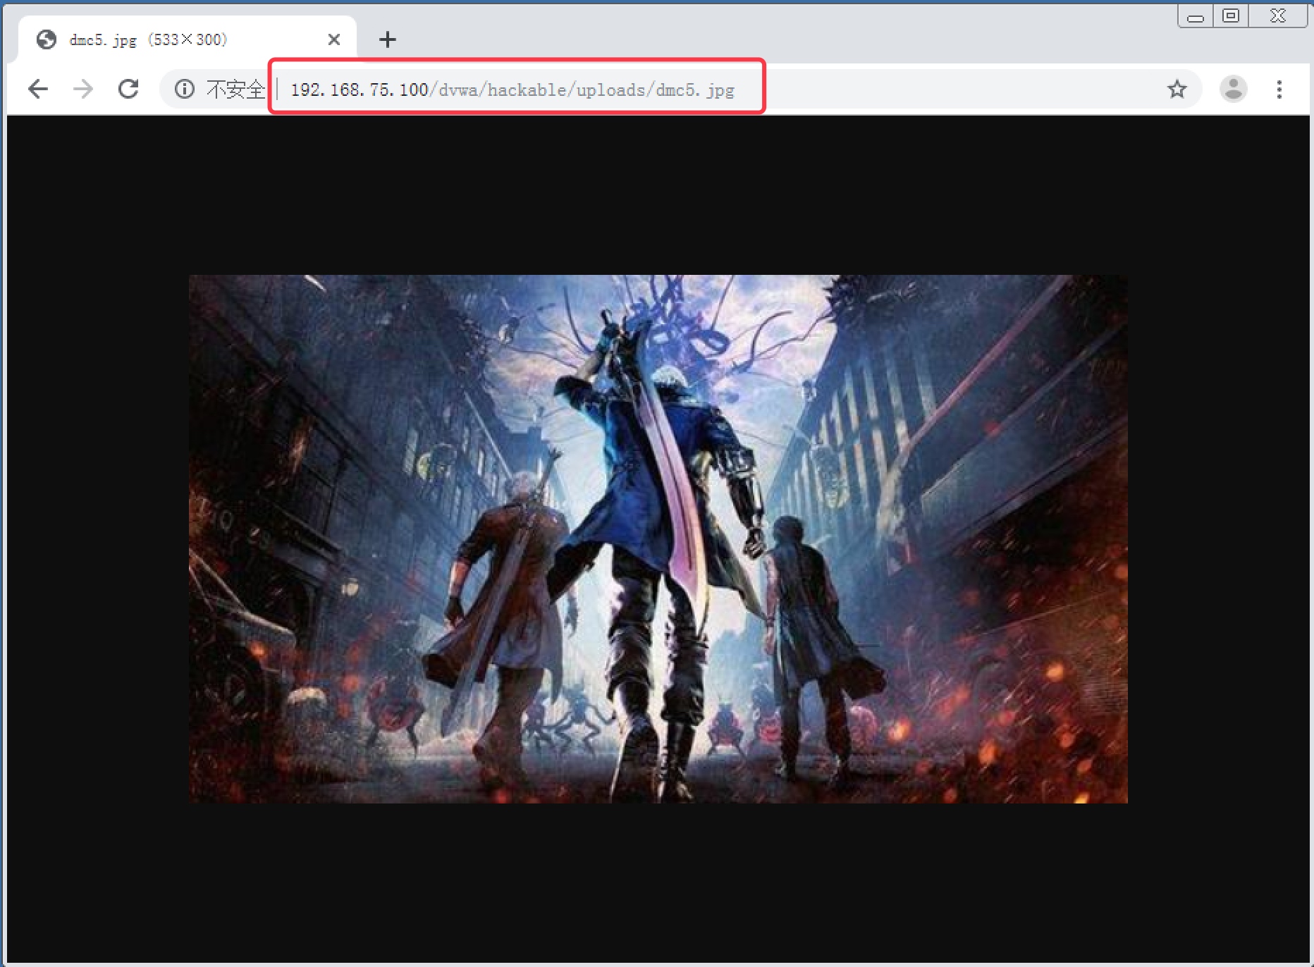Screen dimensions: 1314x967
Task: Open the profile avatar button
Action: coord(1234,89)
